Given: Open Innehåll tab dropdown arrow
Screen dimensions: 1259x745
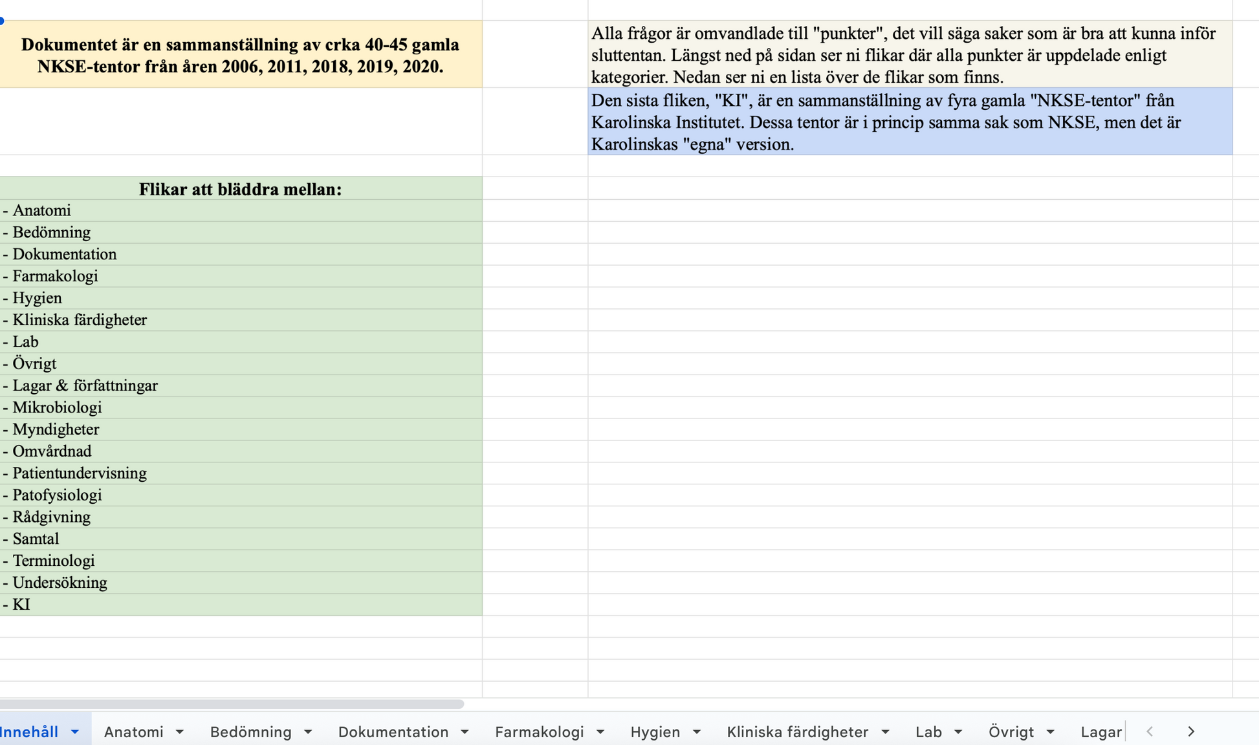Looking at the screenshot, I should [x=75, y=732].
